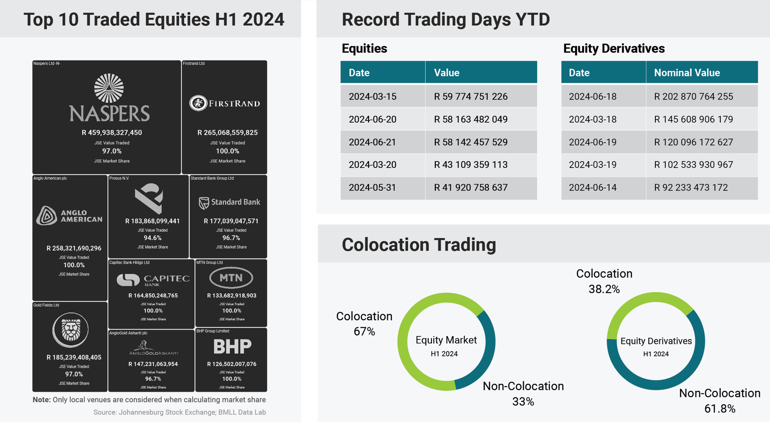Click the BHP Group Limited tile label
The image size is (770, 430).
[213, 331]
